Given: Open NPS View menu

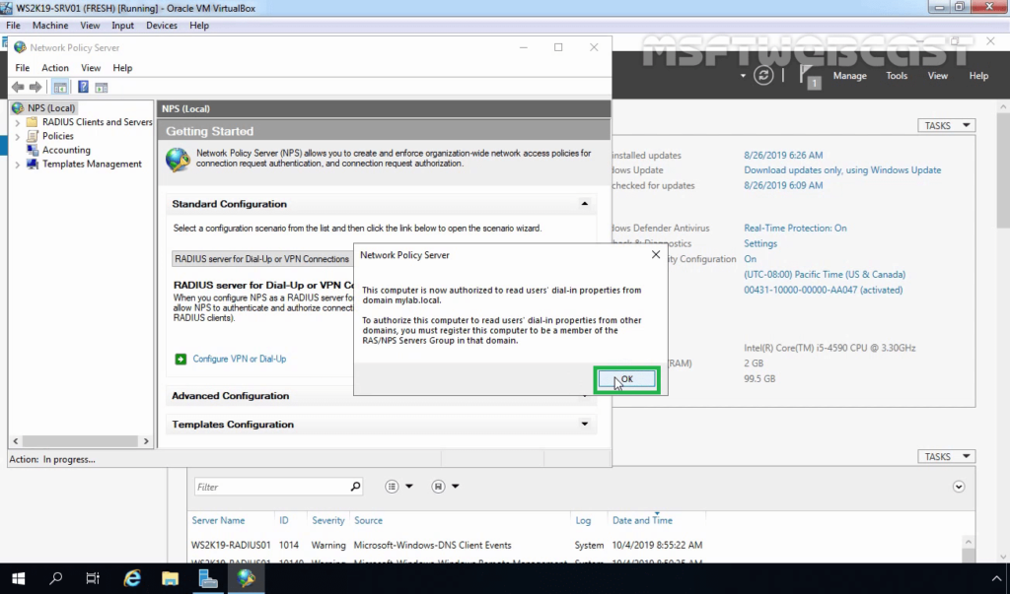Looking at the screenshot, I should click(91, 68).
